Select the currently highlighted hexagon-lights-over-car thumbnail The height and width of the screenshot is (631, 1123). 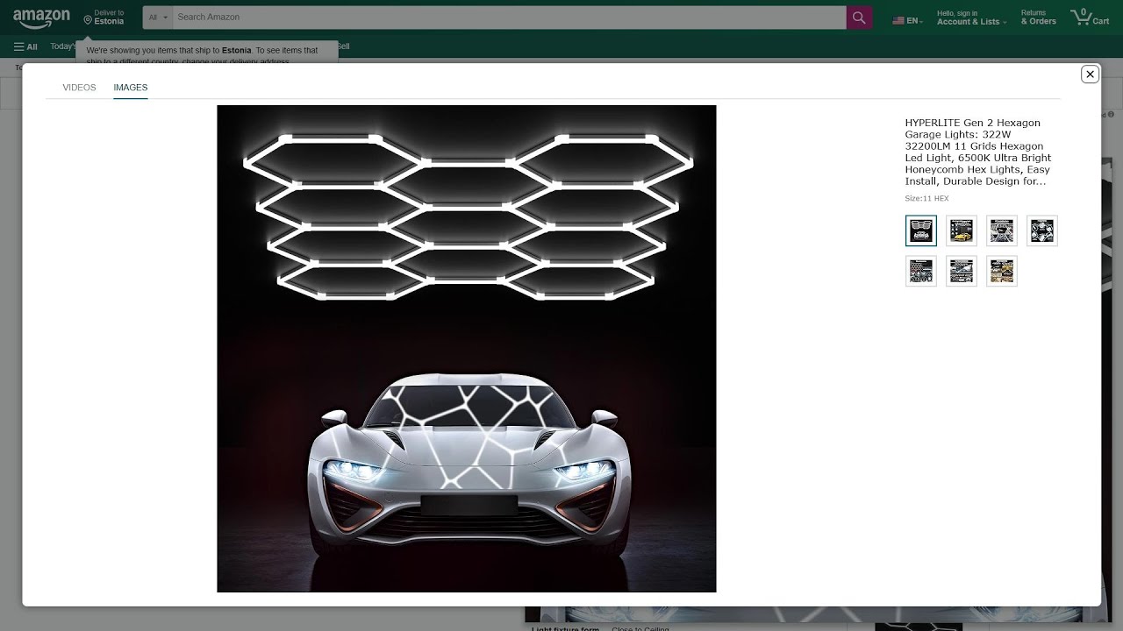click(921, 230)
